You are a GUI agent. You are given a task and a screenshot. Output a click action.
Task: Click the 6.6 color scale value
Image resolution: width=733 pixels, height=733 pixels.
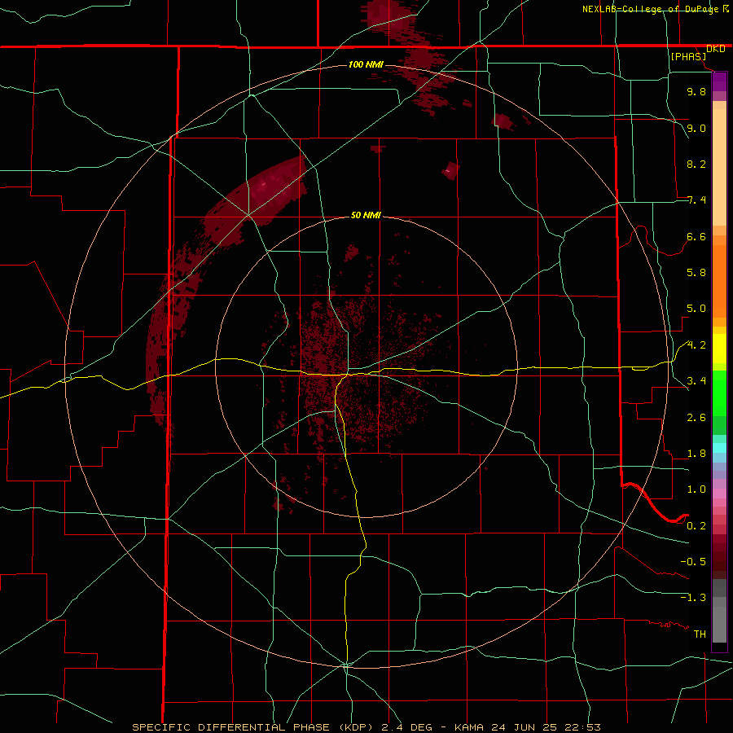click(696, 236)
